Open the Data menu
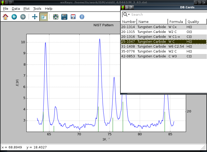This screenshot has height=152, width=207. coord(16,8)
